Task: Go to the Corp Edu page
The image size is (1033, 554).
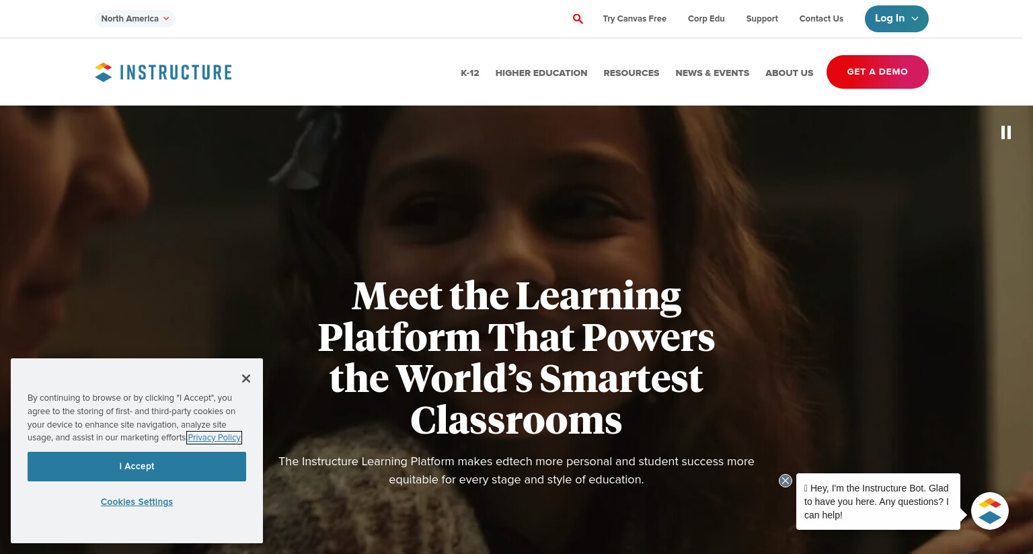Action: pyautogui.click(x=706, y=19)
